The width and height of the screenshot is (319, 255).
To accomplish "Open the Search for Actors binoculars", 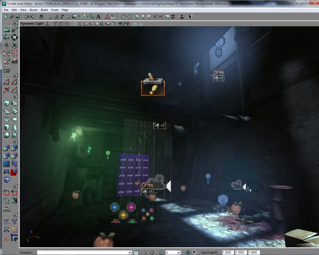I will point(41,17).
